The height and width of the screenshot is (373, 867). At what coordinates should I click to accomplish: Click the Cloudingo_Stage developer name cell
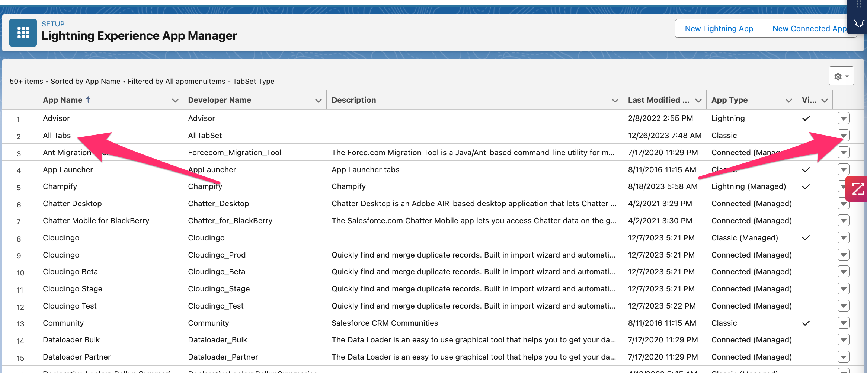coord(219,289)
